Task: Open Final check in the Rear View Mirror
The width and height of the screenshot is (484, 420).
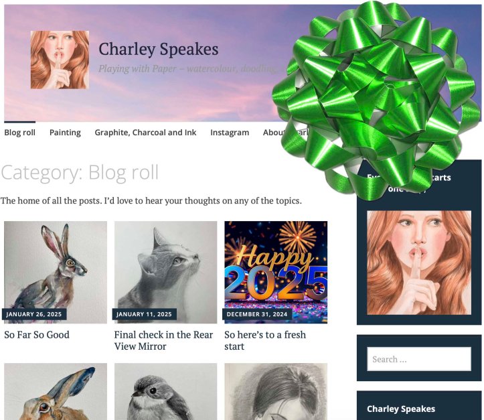Action: click(x=163, y=341)
